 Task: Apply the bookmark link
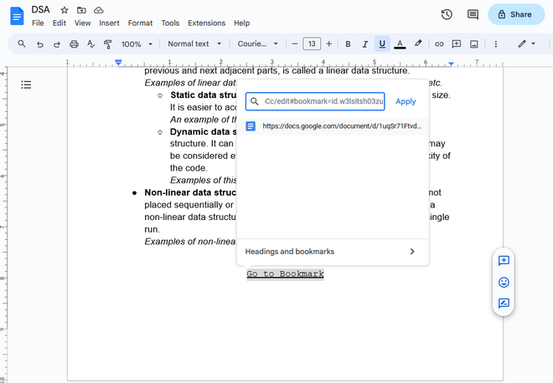[x=406, y=101]
